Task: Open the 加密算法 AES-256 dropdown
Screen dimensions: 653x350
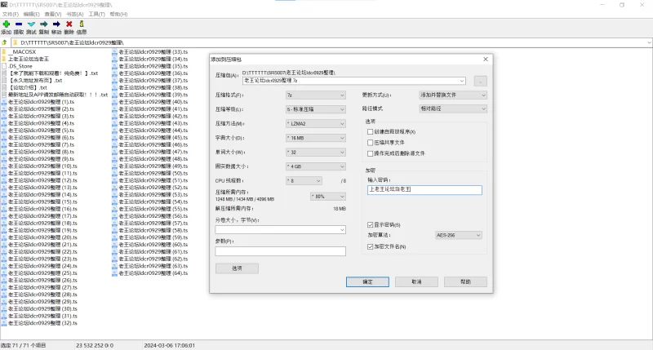Action: 459,235
